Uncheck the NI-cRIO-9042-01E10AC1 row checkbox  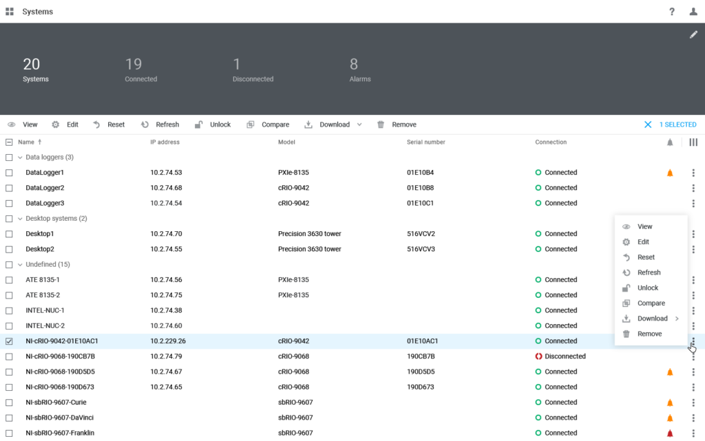coord(9,341)
